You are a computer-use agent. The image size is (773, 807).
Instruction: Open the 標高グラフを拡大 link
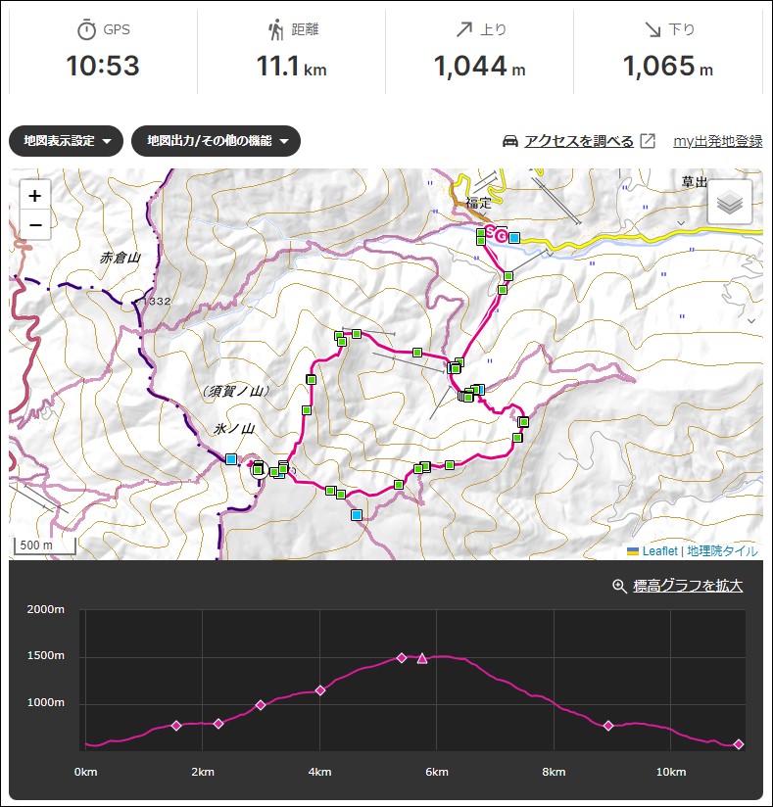[x=688, y=586]
